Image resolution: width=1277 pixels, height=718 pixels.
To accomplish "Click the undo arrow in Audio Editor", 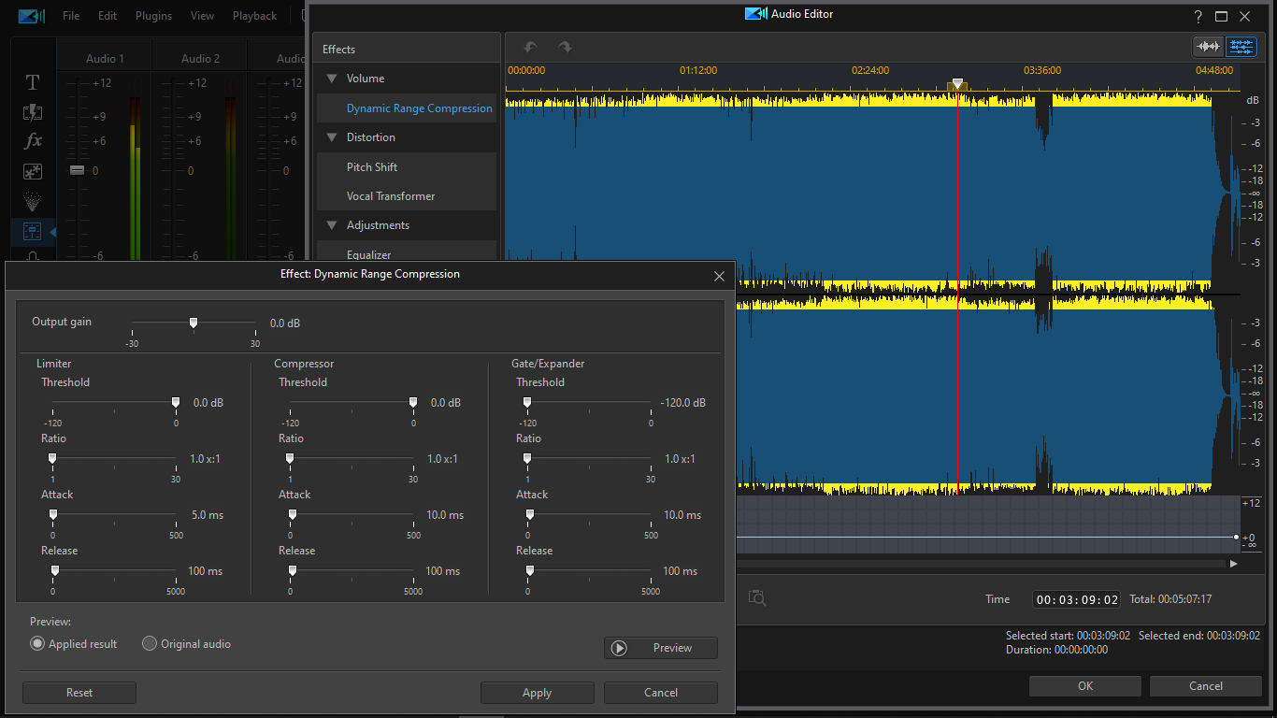I will [x=531, y=47].
